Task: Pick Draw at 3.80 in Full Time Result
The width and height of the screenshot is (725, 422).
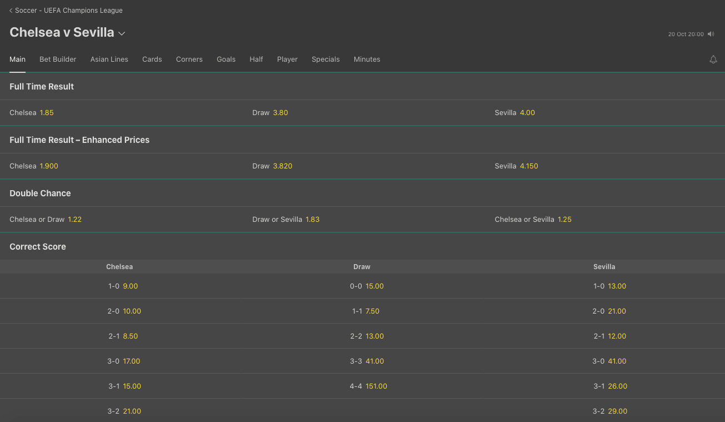Action: (x=280, y=113)
